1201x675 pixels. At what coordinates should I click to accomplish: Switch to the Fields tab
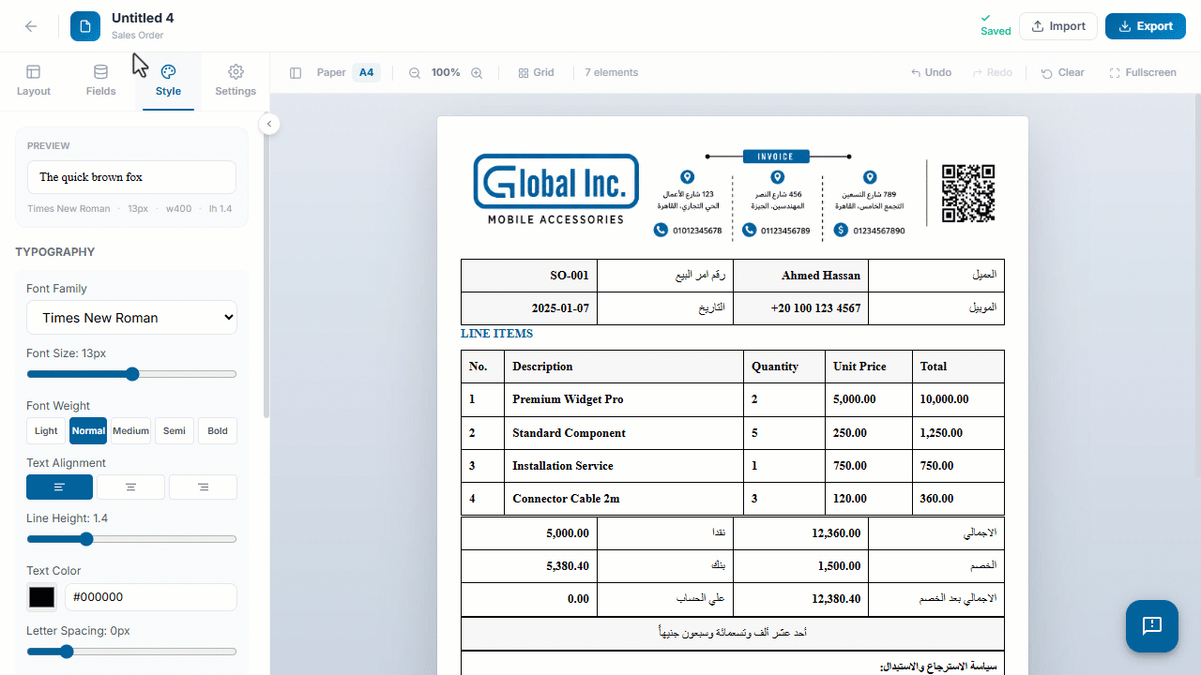click(100, 82)
